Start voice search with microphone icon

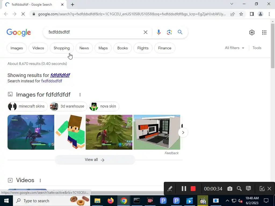158,32
